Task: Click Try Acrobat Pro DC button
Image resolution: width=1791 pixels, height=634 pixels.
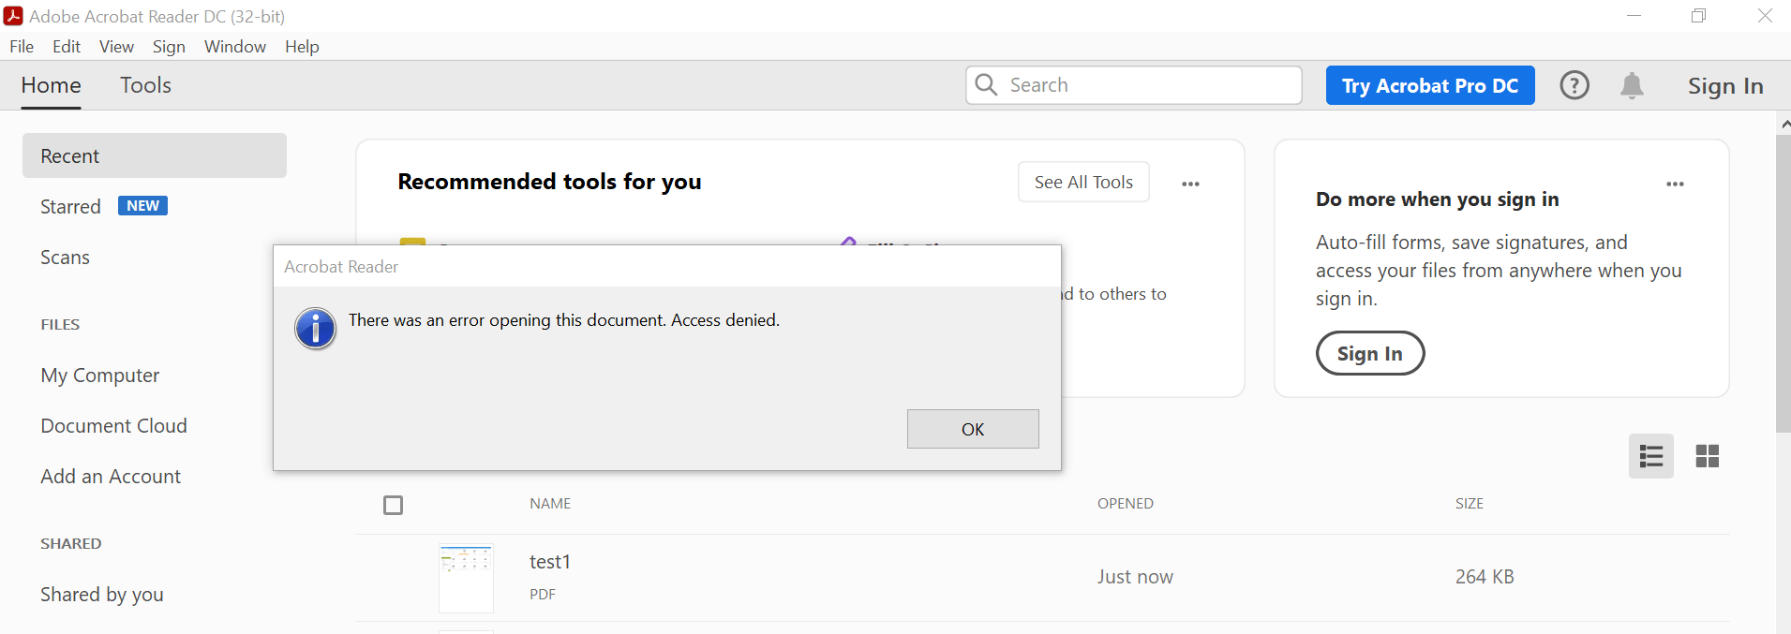Action: click(1430, 85)
